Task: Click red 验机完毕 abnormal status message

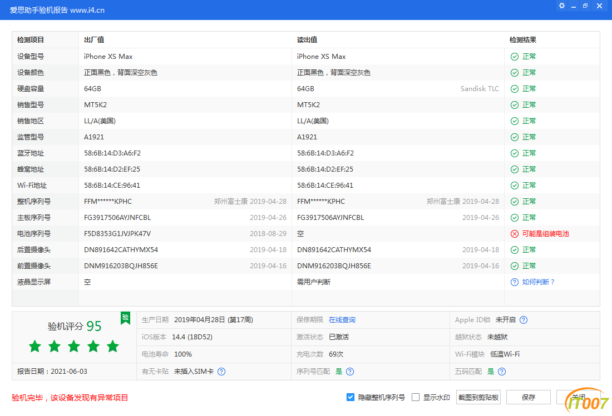Action: coord(70,398)
